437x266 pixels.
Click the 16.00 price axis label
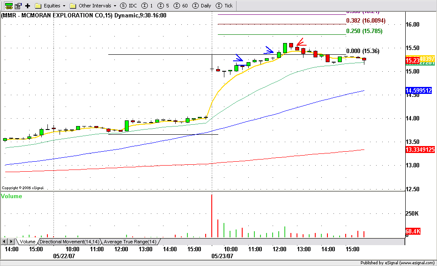(x=413, y=24)
